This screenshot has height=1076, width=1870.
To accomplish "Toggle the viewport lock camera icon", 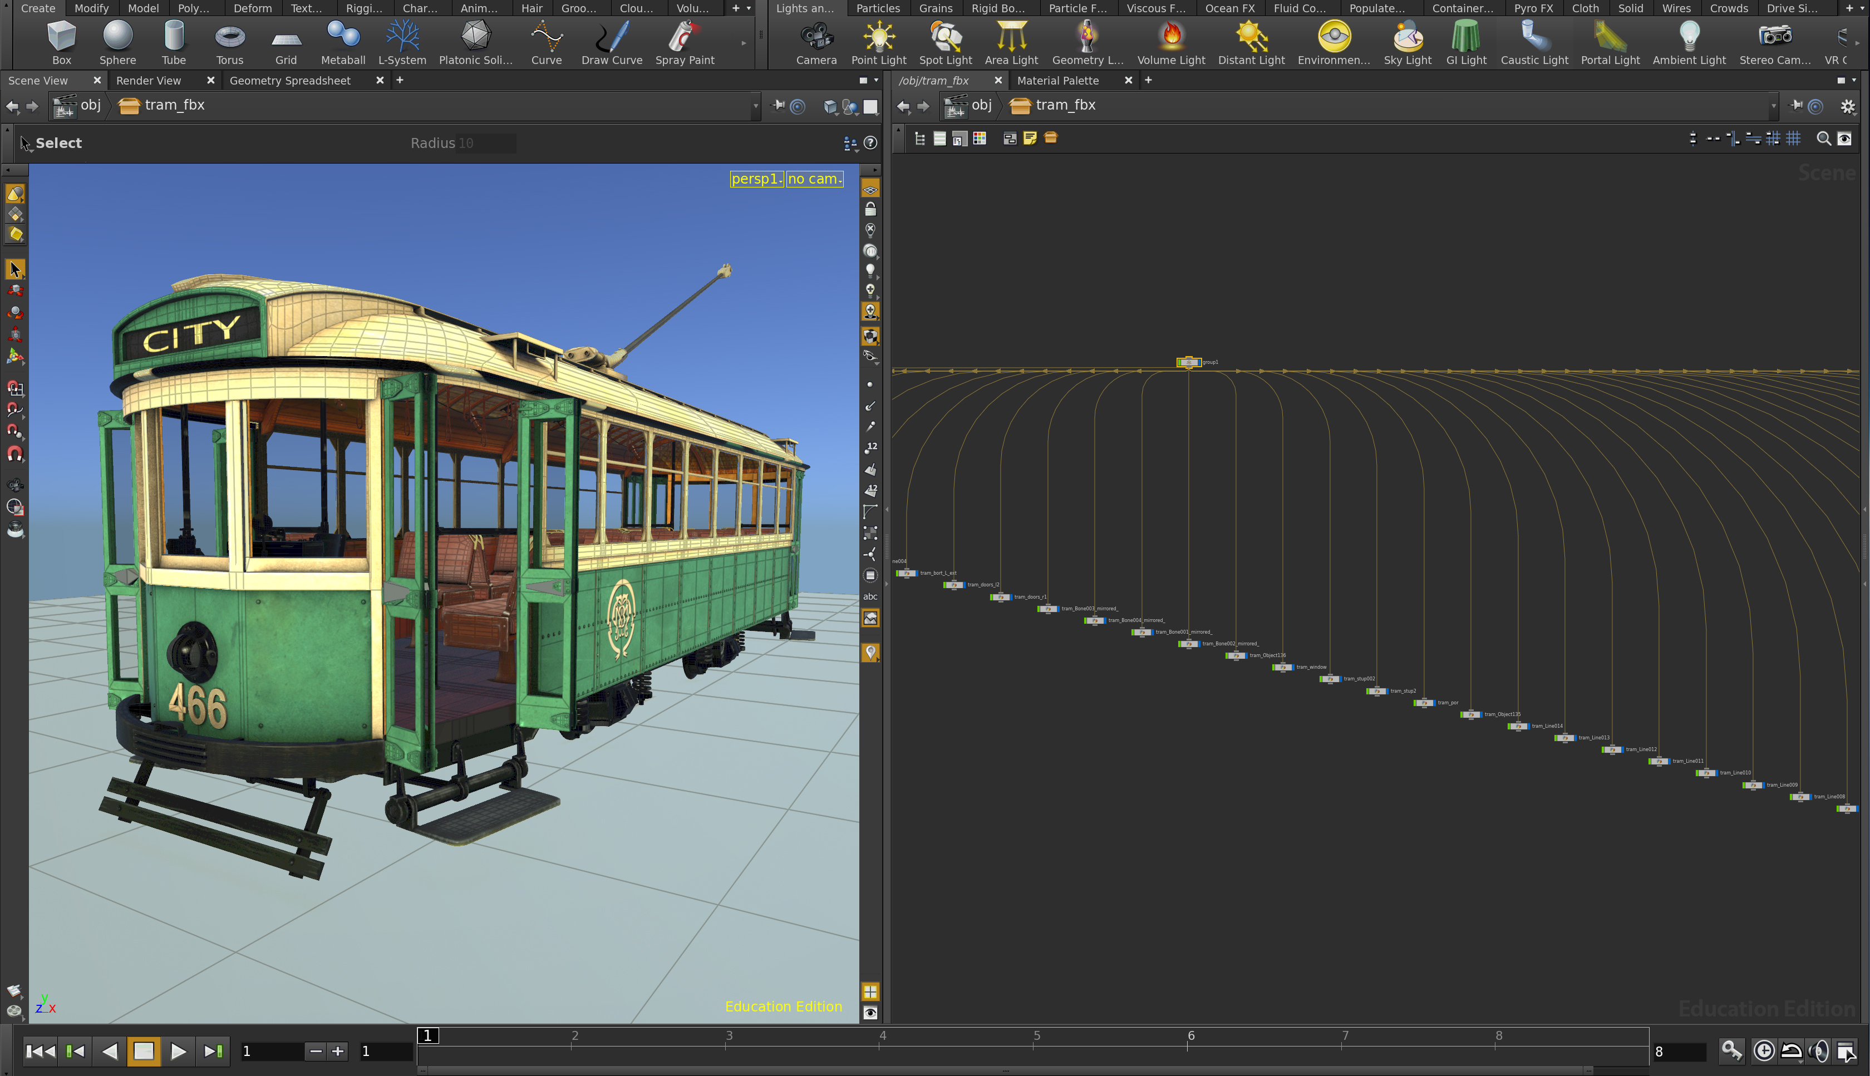I will coord(870,210).
